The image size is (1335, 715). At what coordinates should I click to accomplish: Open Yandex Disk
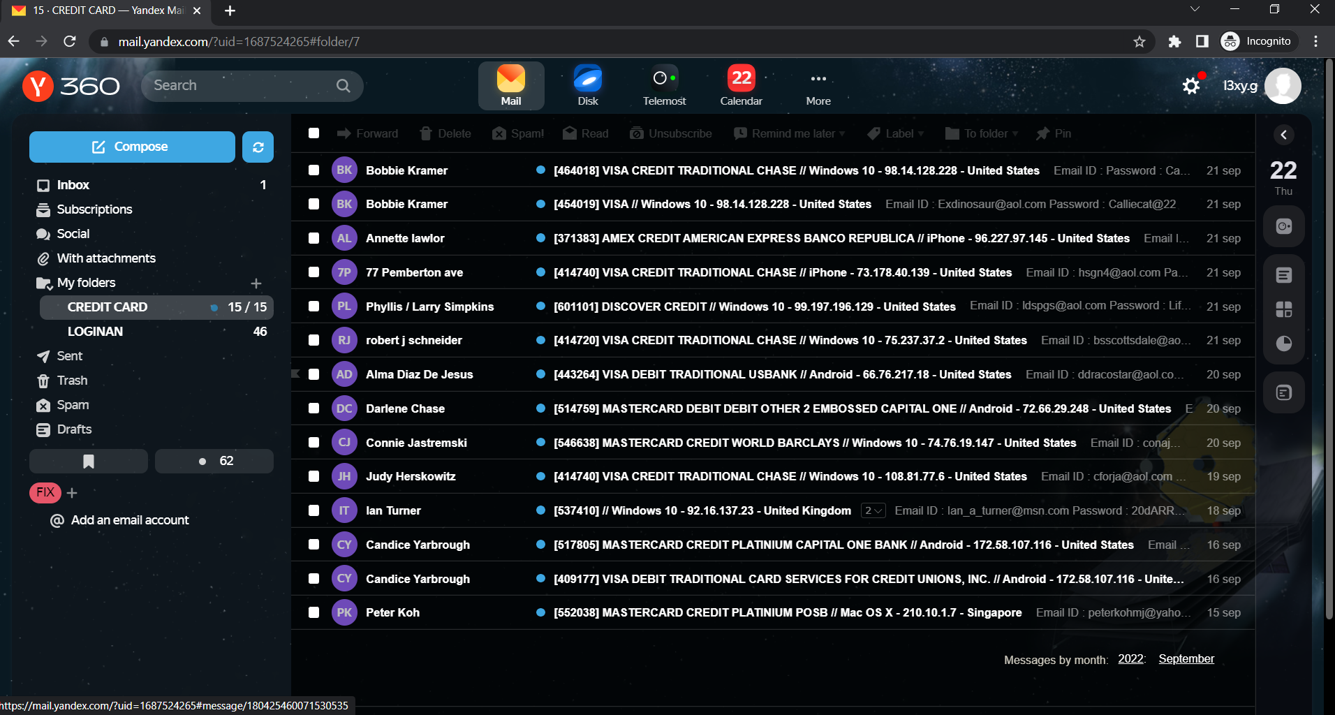tap(588, 85)
